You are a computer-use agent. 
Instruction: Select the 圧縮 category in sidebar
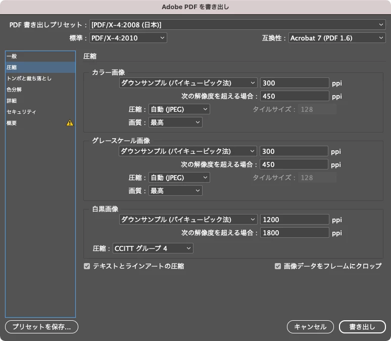coord(40,67)
